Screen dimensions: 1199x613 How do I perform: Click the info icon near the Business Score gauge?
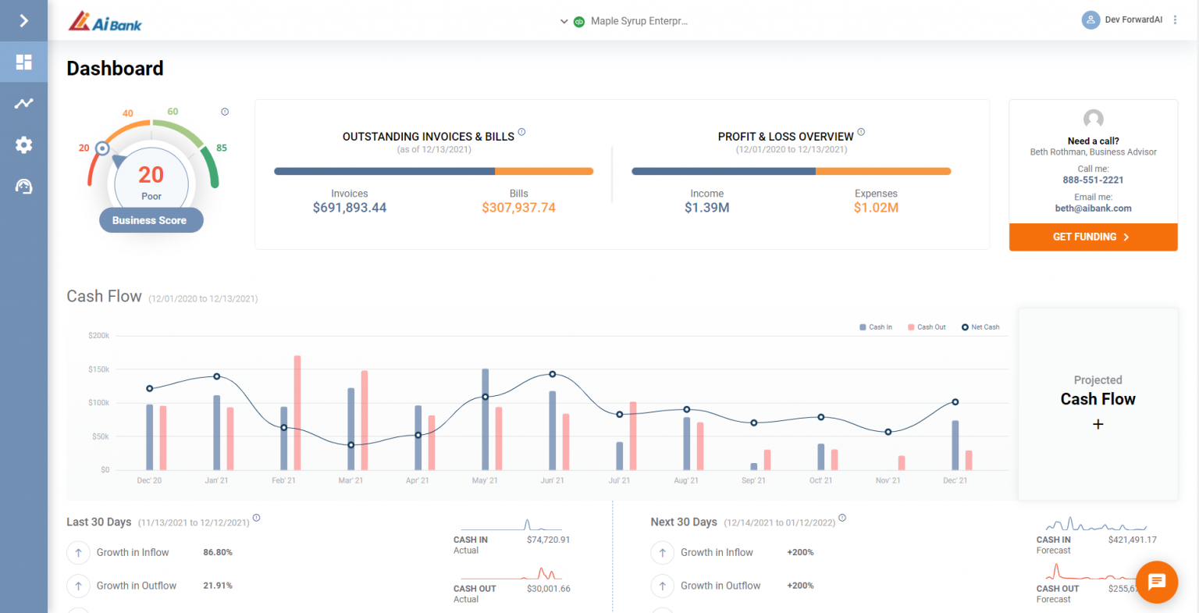(x=224, y=111)
